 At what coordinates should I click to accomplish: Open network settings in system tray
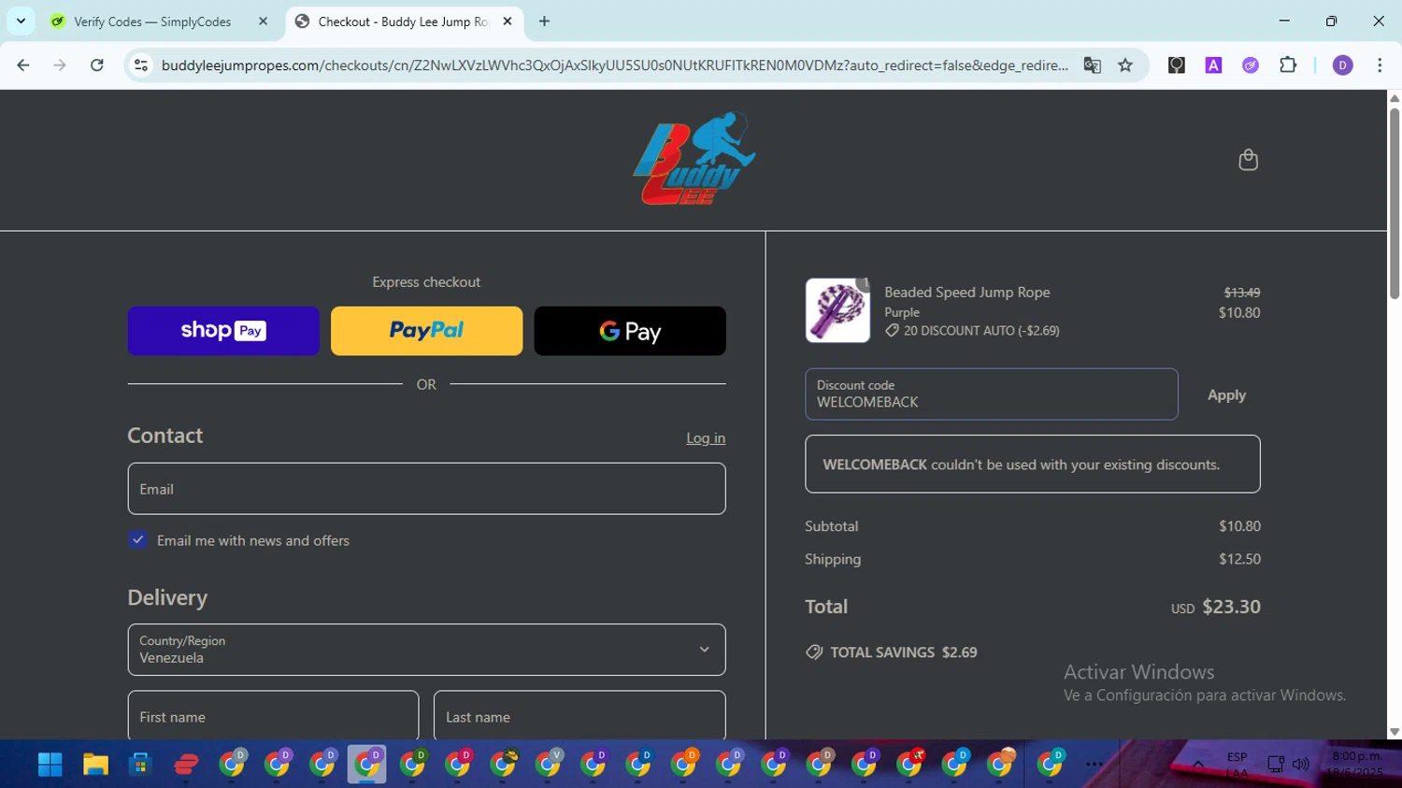1276,765
